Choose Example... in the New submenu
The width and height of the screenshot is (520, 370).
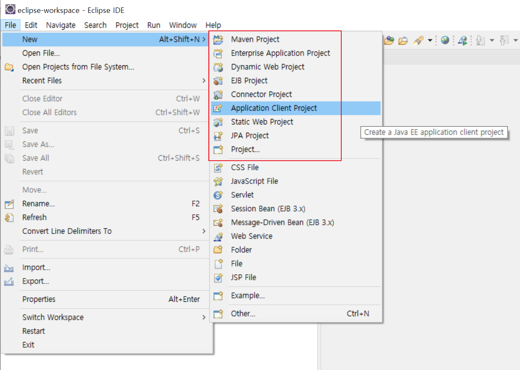coord(296,296)
